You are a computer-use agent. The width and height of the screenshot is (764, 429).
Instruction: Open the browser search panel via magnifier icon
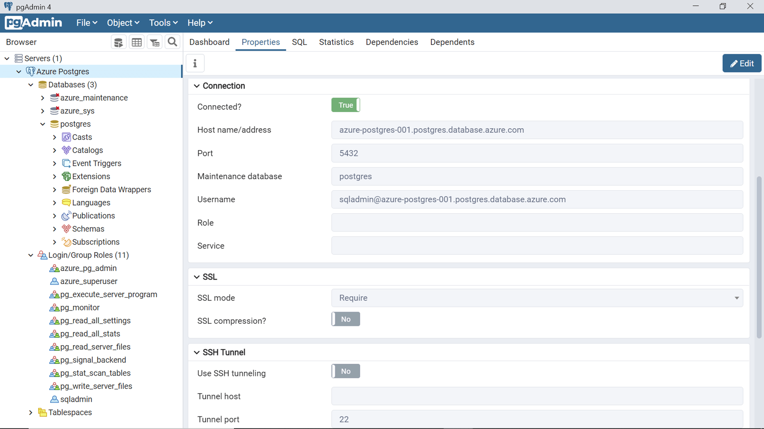pyautogui.click(x=172, y=42)
